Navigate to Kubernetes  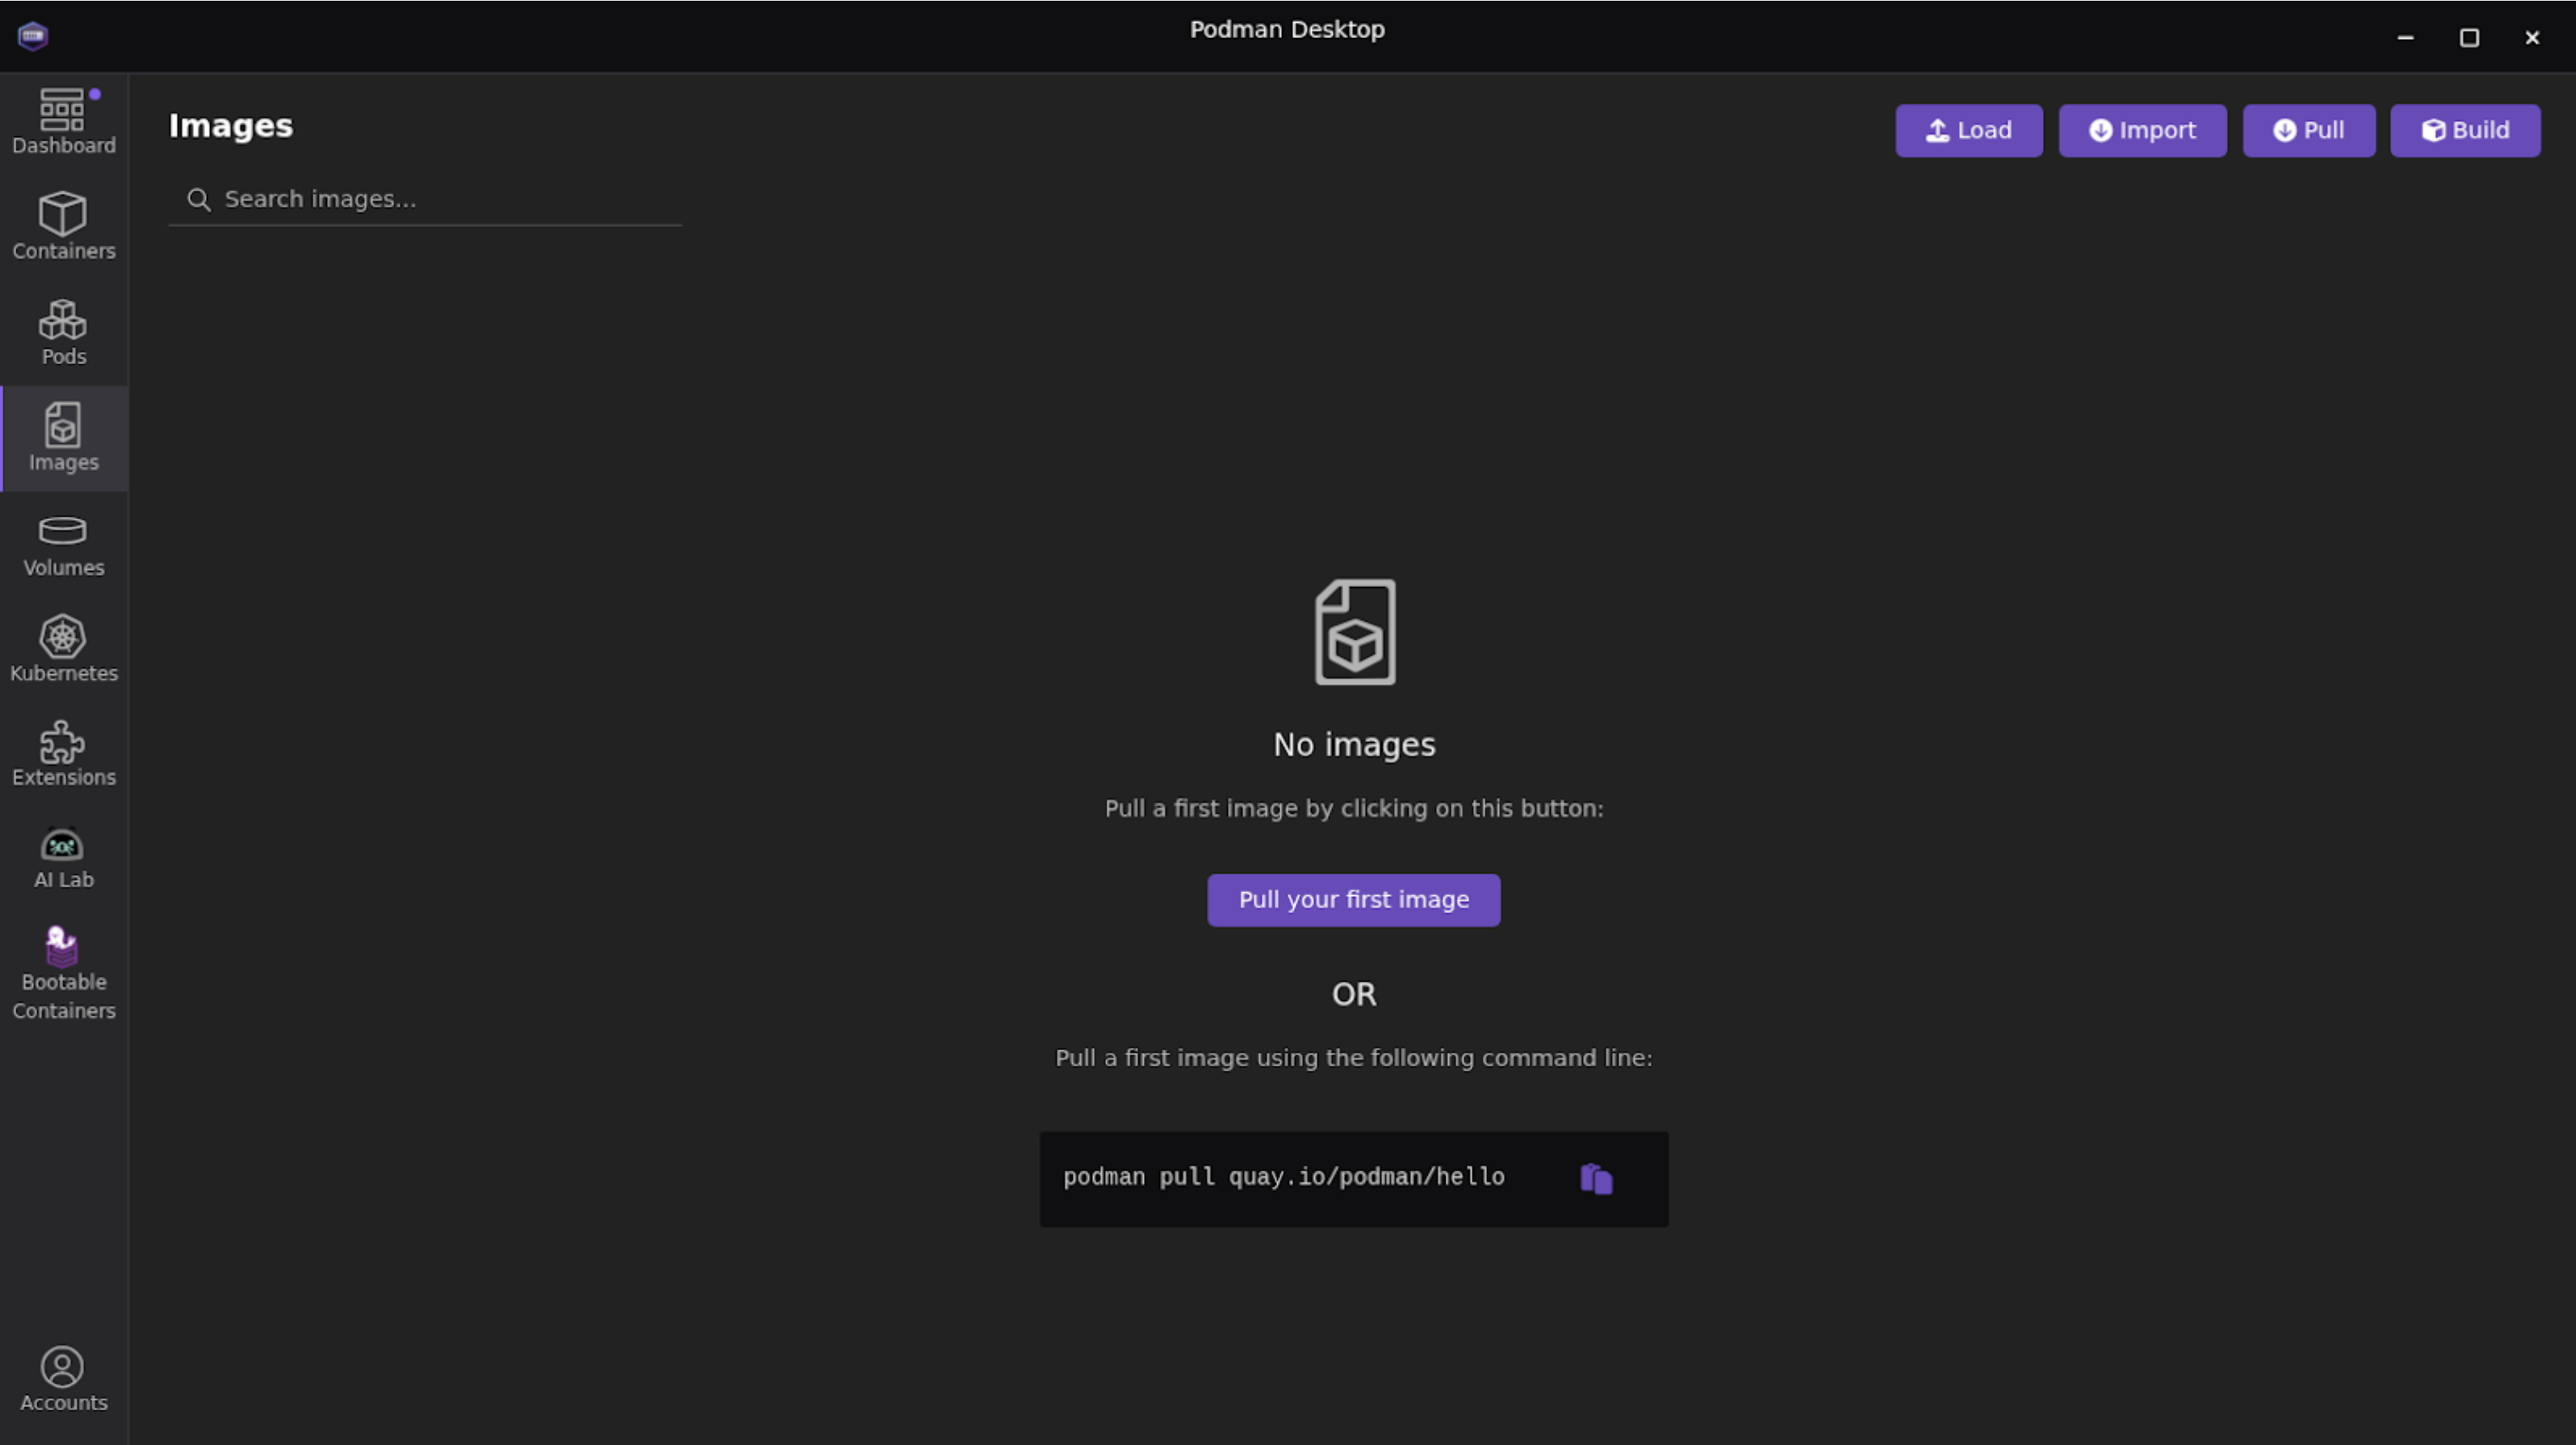coord(63,650)
